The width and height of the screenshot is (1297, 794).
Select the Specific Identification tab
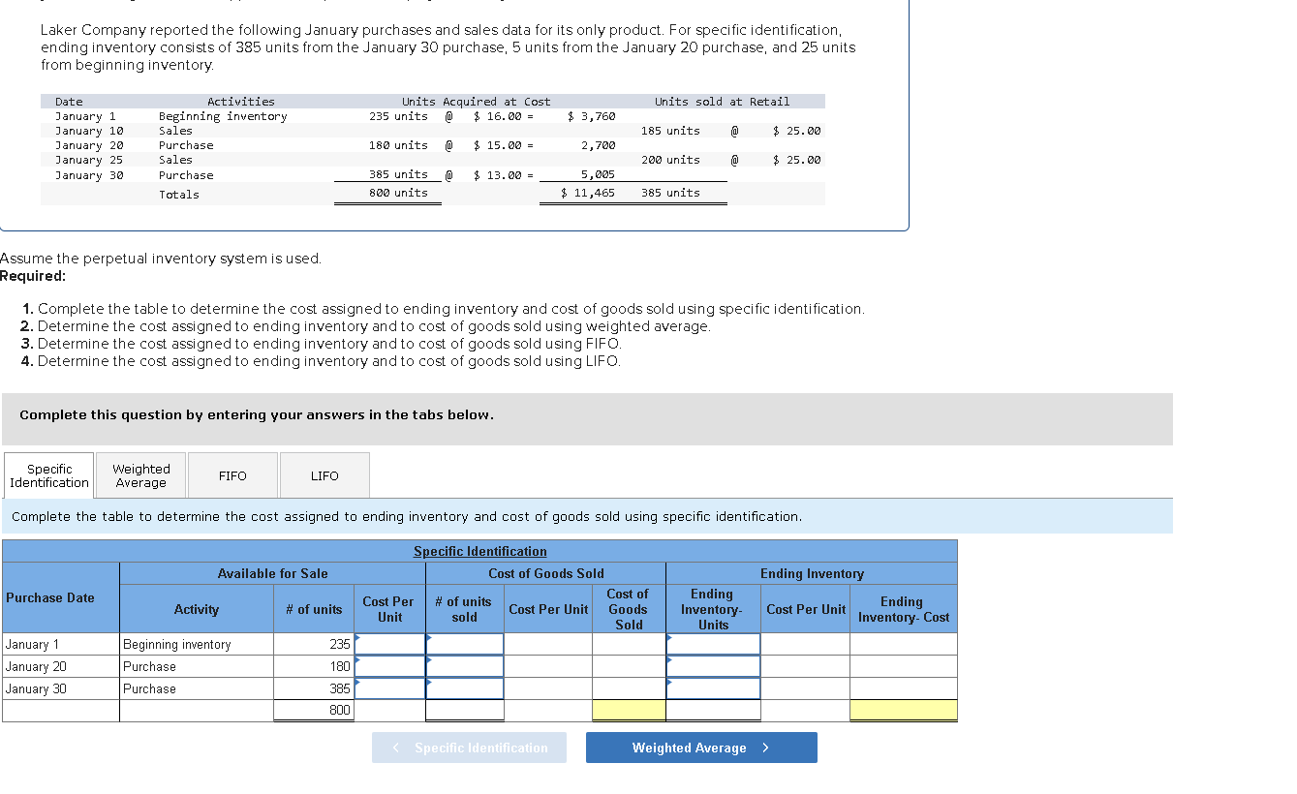coord(48,474)
